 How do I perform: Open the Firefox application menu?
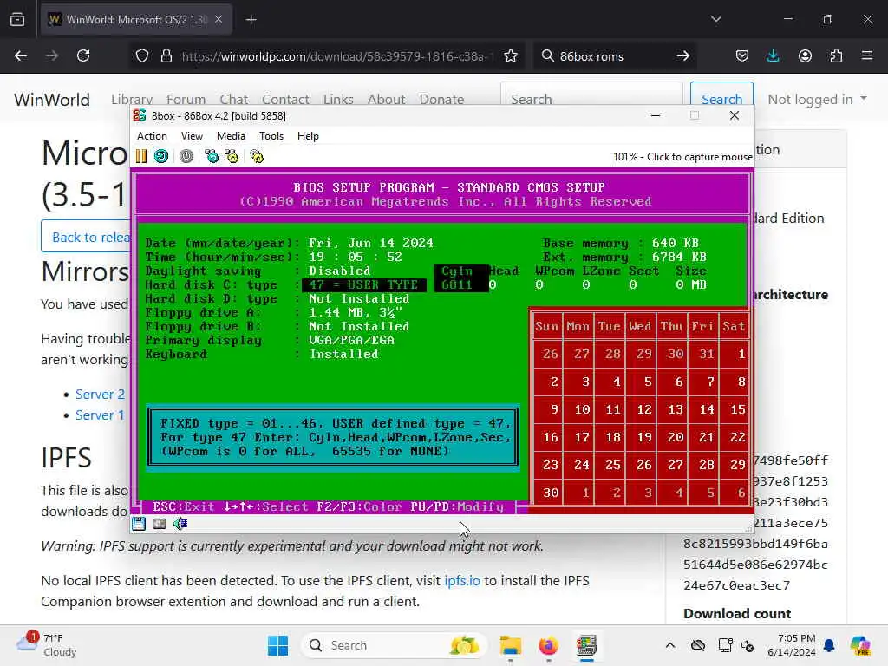click(x=867, y=56)
